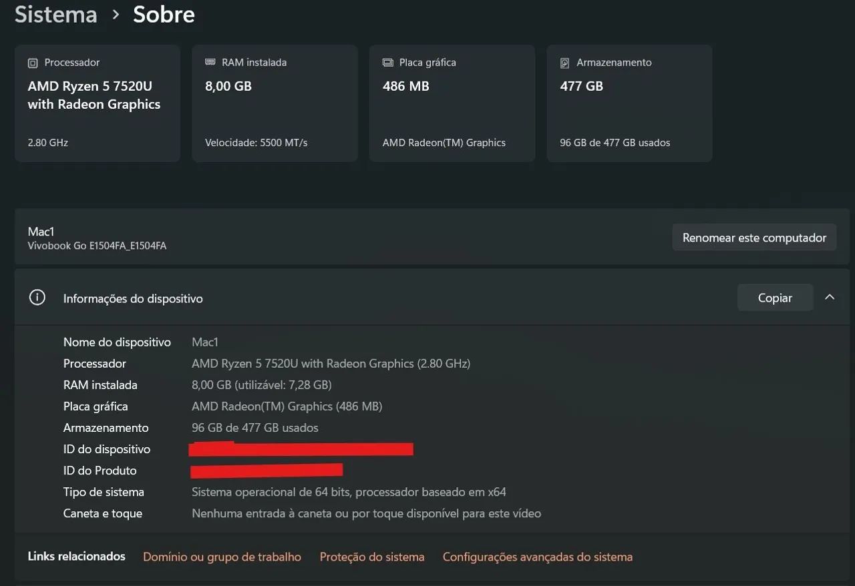Select the Processador summary card
This screenshot has height=586, width=855.
[98, 103]
